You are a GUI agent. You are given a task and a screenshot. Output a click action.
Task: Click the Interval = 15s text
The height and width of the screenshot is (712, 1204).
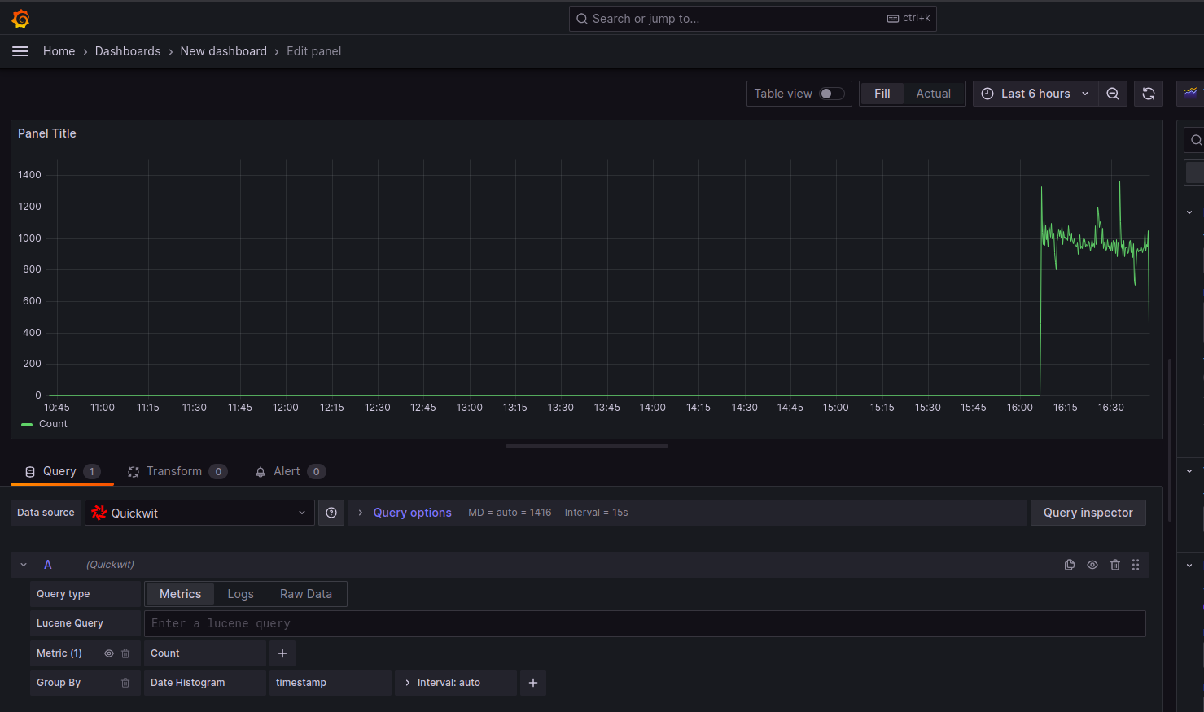coord(596,513)
